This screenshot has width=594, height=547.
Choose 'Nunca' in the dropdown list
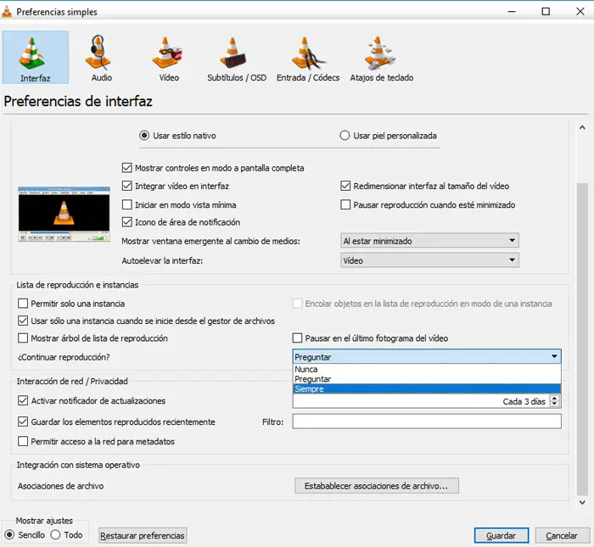coord(427,369)
